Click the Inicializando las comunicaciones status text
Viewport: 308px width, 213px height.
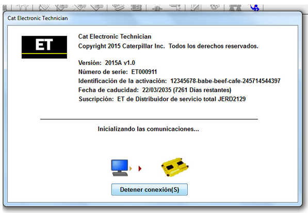[x=148, y=129]
